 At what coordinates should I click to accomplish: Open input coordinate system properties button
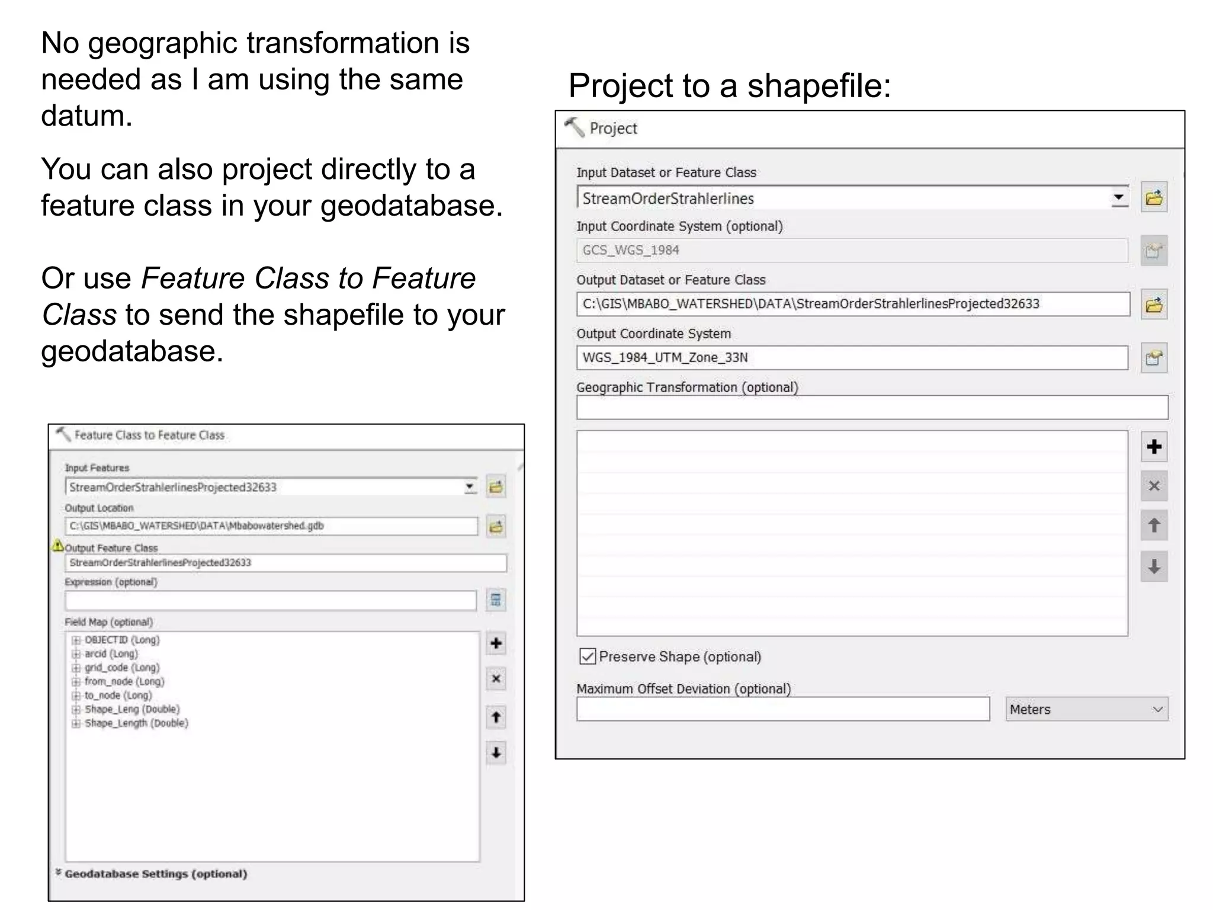click(1154, 251)
